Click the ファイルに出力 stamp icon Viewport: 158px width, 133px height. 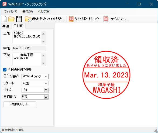coord(106,19)
